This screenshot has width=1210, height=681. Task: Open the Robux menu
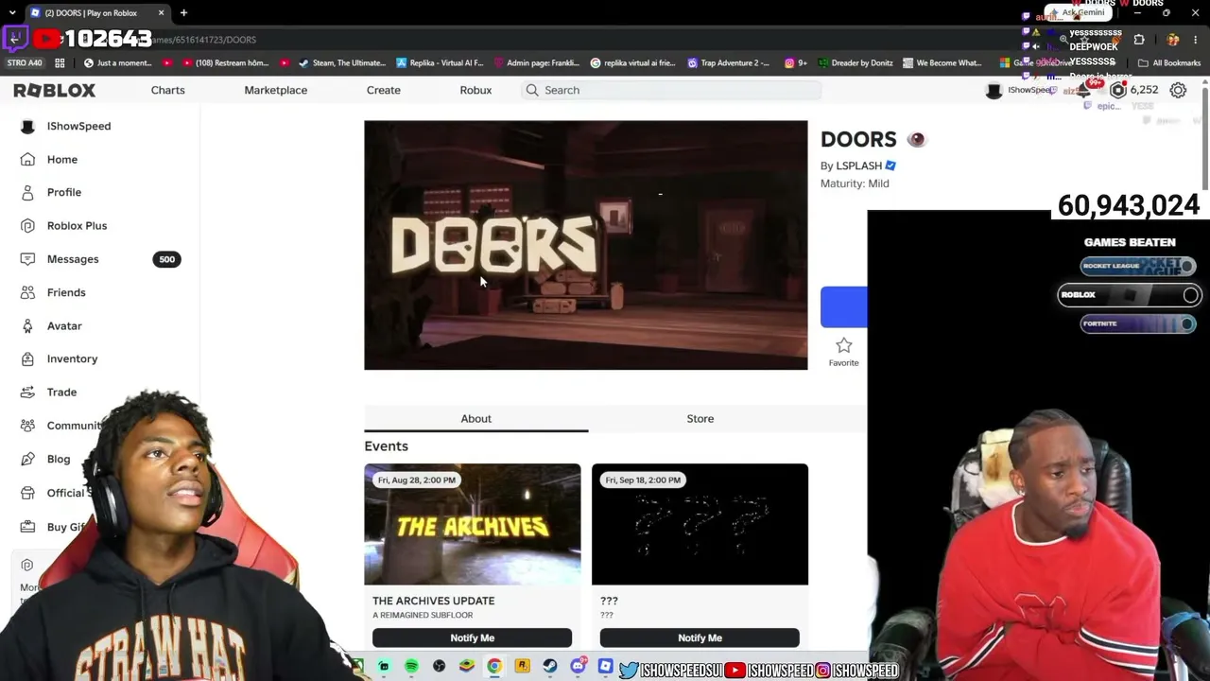pos(475,90)
